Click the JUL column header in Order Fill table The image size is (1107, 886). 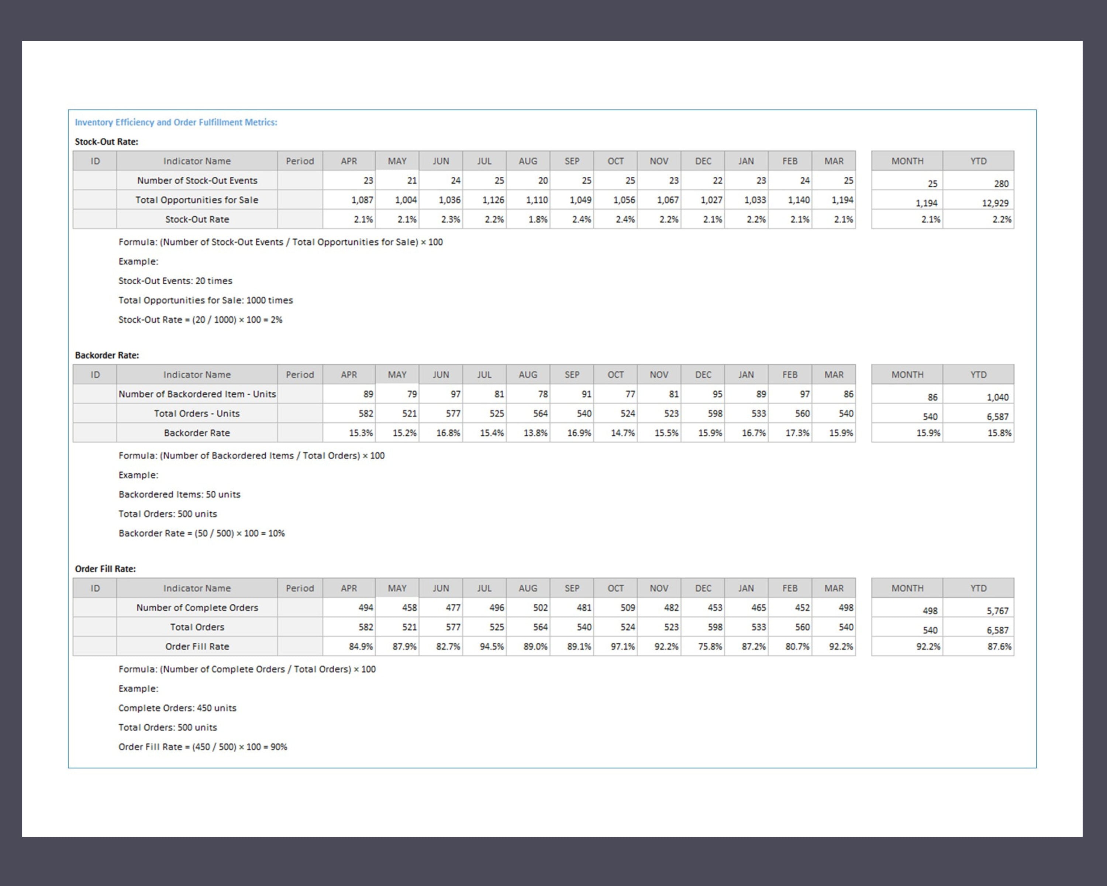click(484, 588)
